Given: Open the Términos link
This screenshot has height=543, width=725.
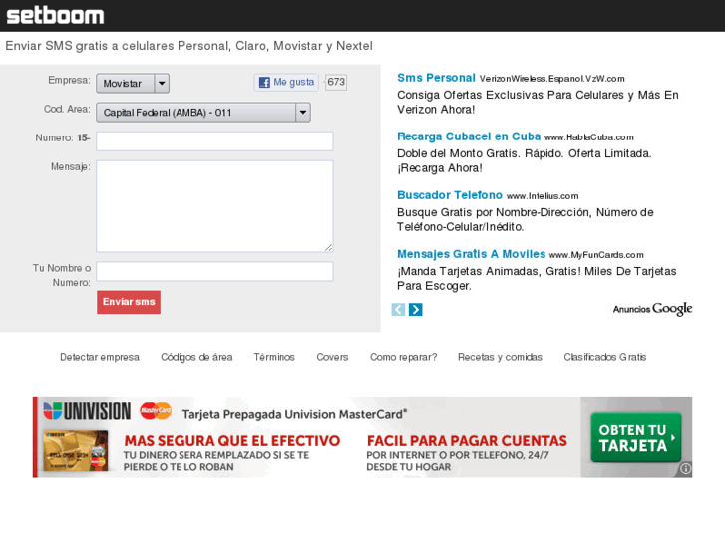Looking at the screenshot, I should pos(274,357).
